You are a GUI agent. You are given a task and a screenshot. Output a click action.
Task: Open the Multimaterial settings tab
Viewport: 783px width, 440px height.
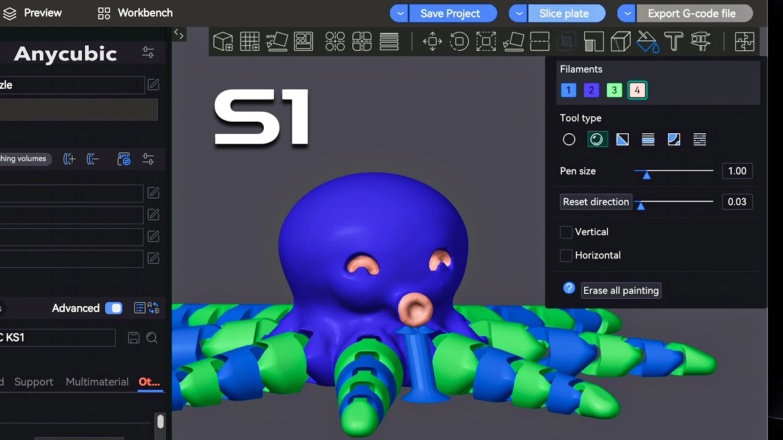tap(97, 382)
